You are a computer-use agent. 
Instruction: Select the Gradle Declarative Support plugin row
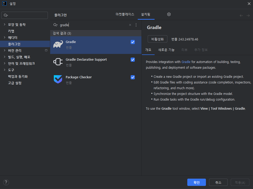pyautogui.click(x=96, y=63)
